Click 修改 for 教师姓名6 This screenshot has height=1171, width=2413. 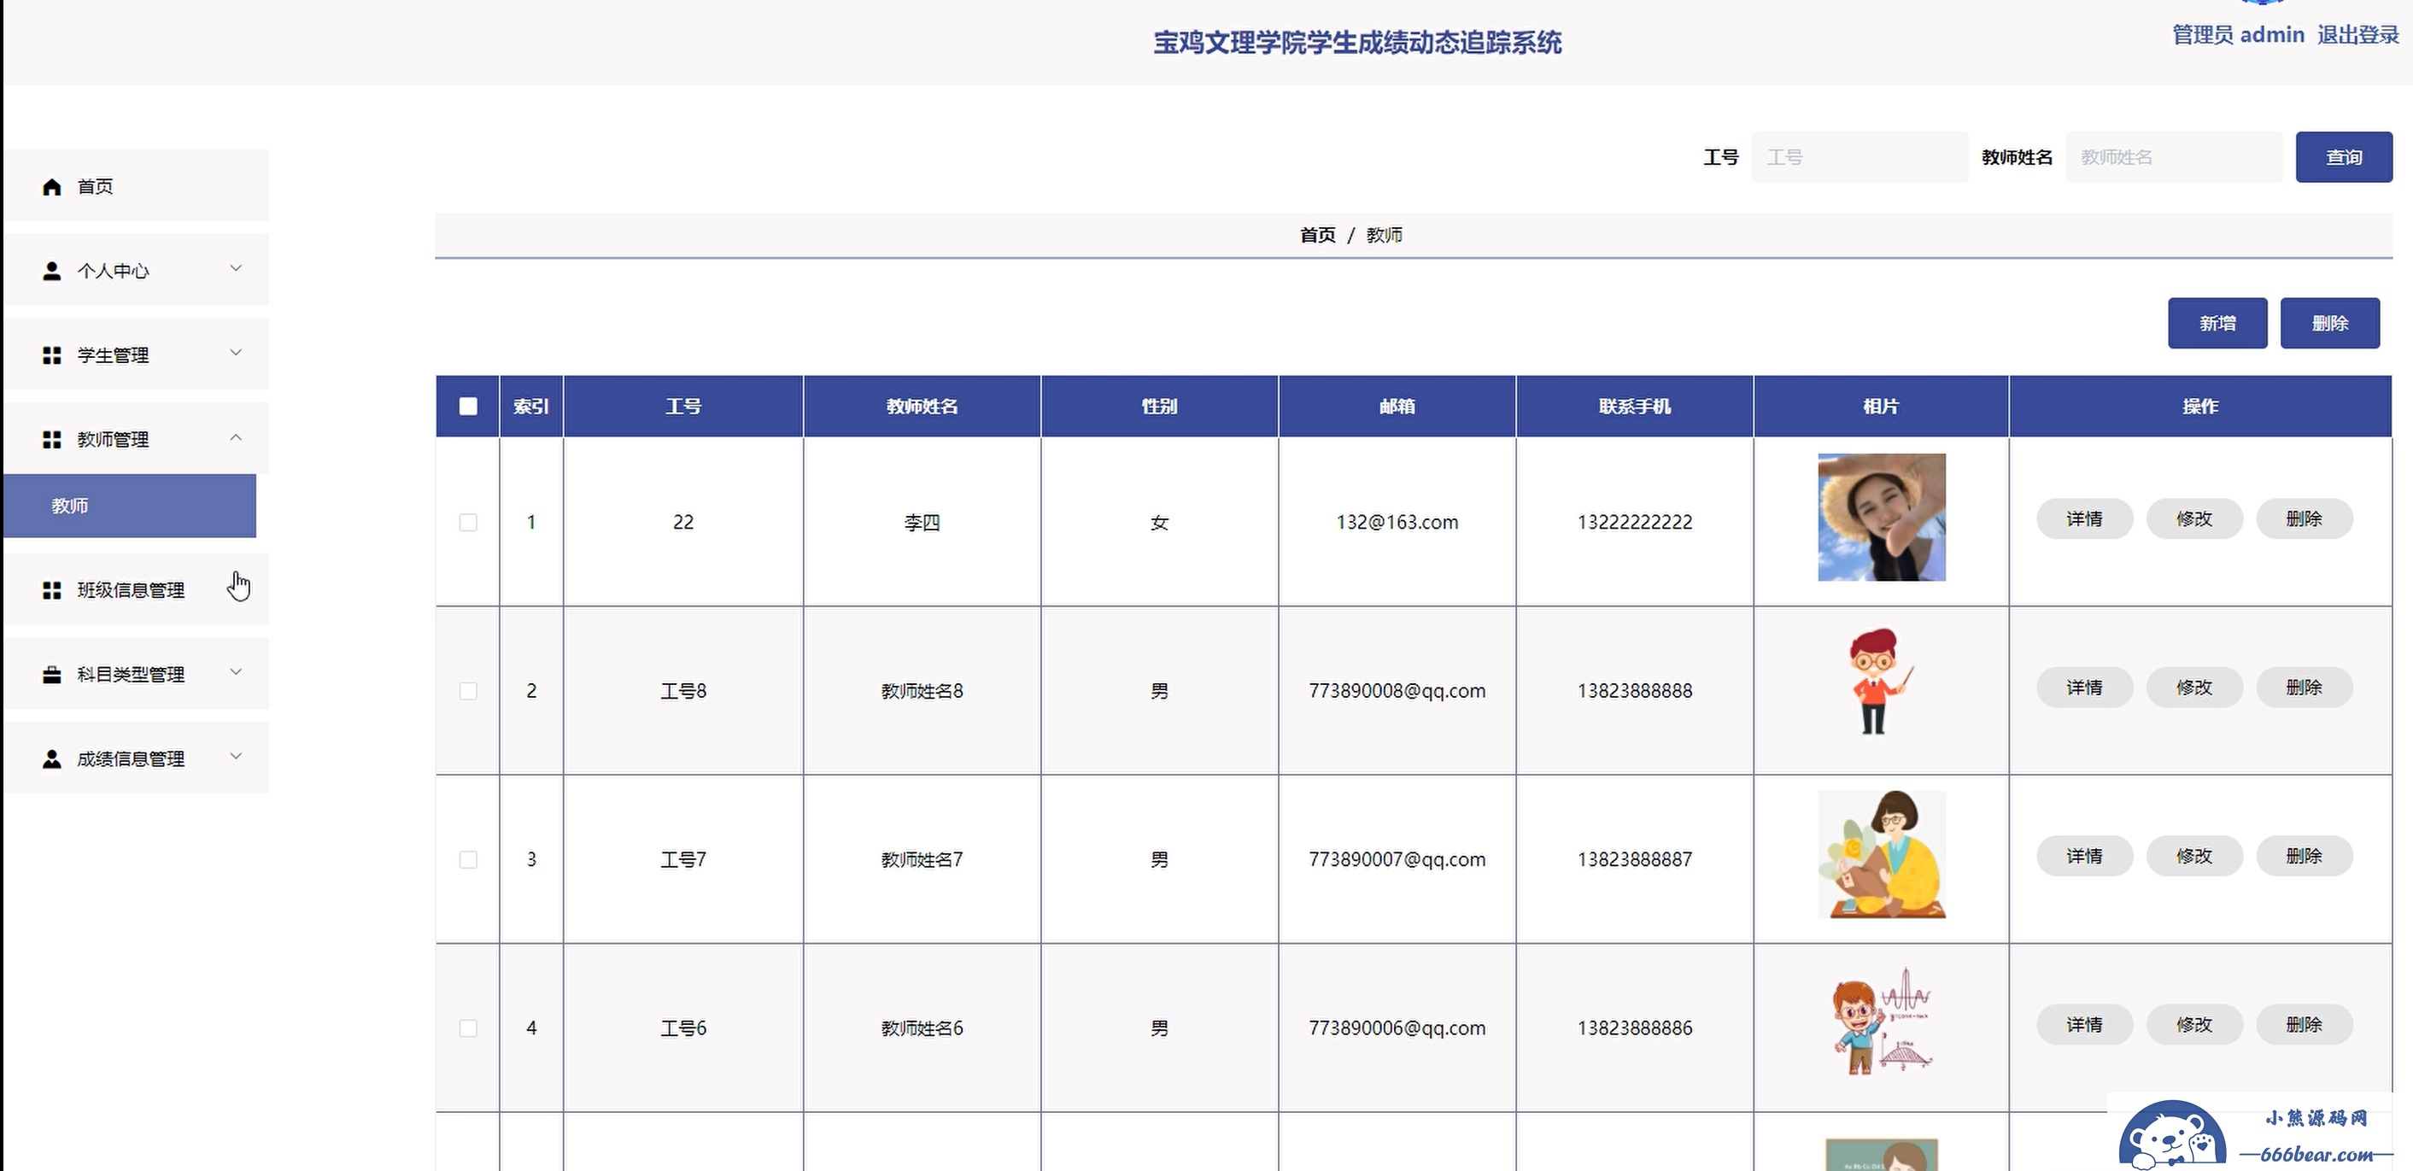pyautogui.click(x=2193, y=1025)
